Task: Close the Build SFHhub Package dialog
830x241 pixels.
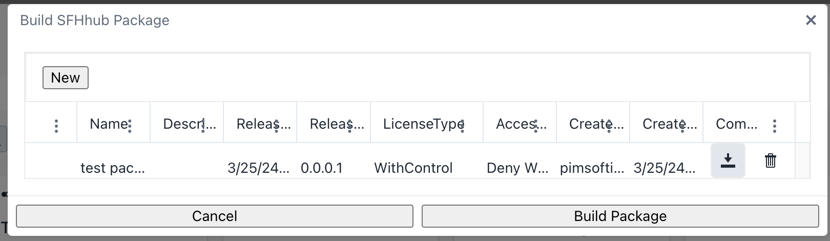Action: tap(811, 21)
